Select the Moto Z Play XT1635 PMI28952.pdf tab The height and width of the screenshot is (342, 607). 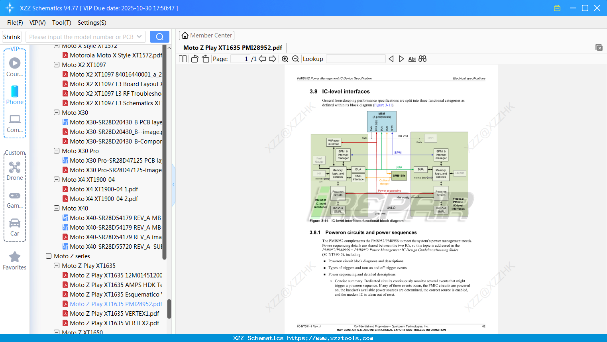[233, 48]
